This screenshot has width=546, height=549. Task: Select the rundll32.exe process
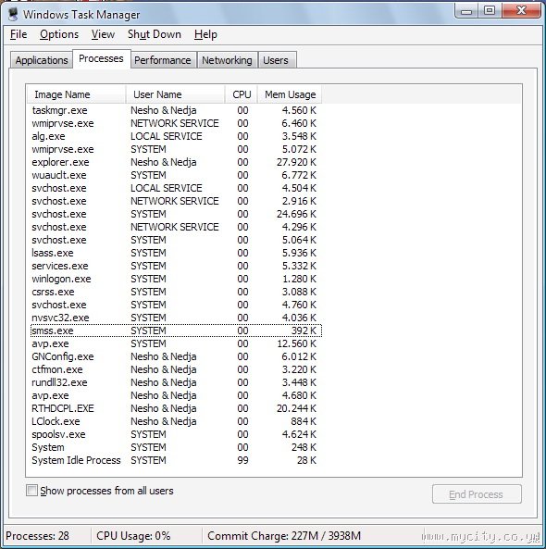(x=176, y=382)
